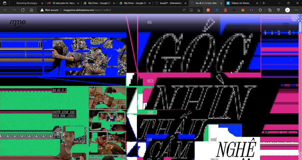Click the small NGHỆ link
Screen dimensions: 302x160
point(214,139)
